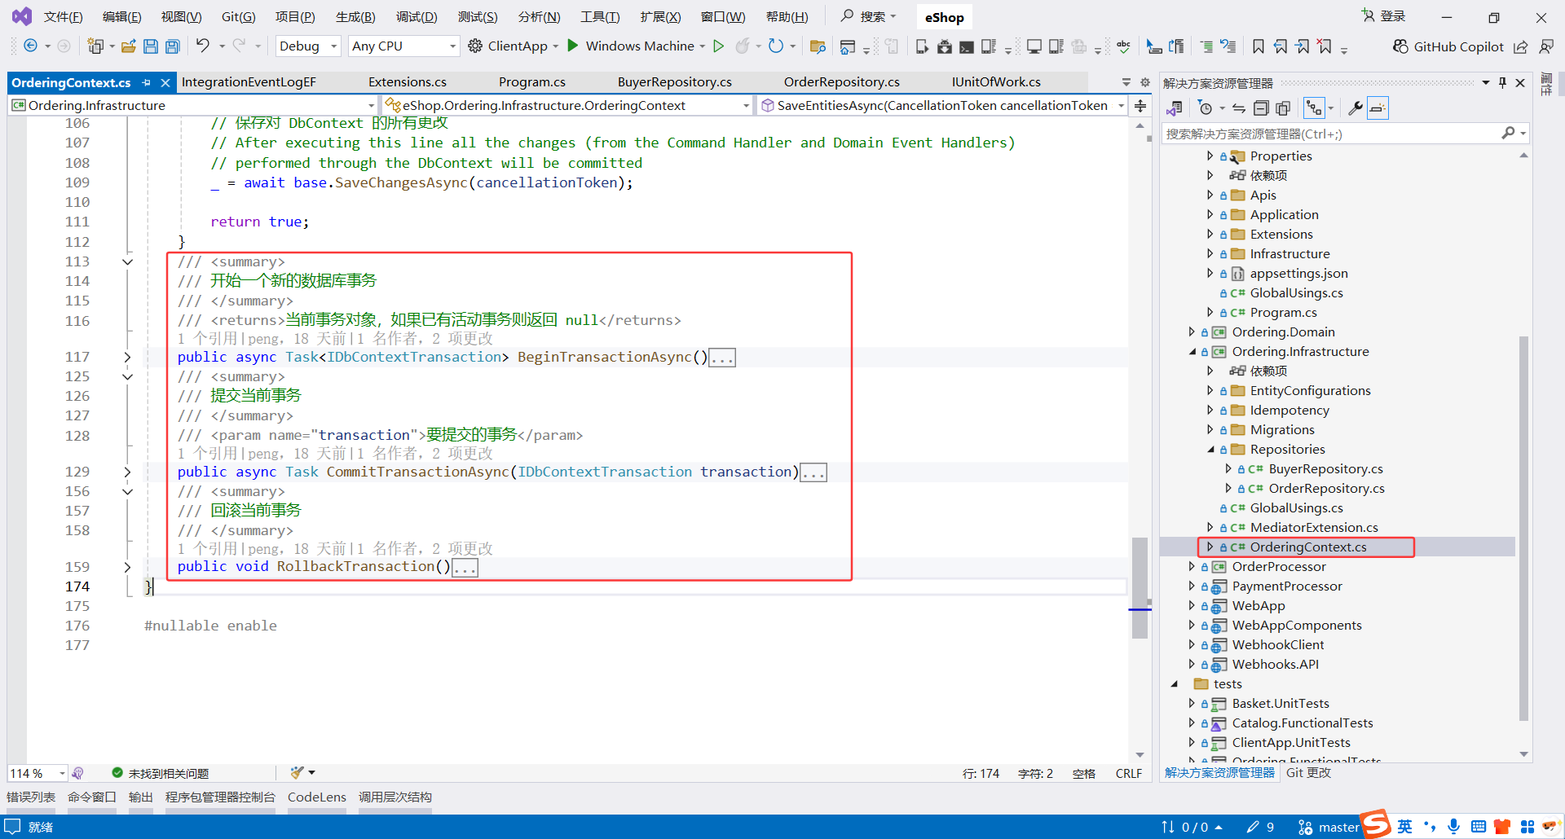The width and height of the screenshot is (1565, 839).
Task: Select OrderingContext.cs in Solution Explorer
Action: click(1307, 547)
